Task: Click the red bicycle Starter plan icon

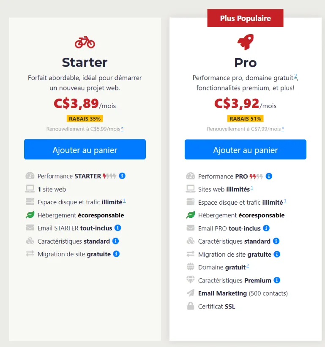Action: point(85,42)
